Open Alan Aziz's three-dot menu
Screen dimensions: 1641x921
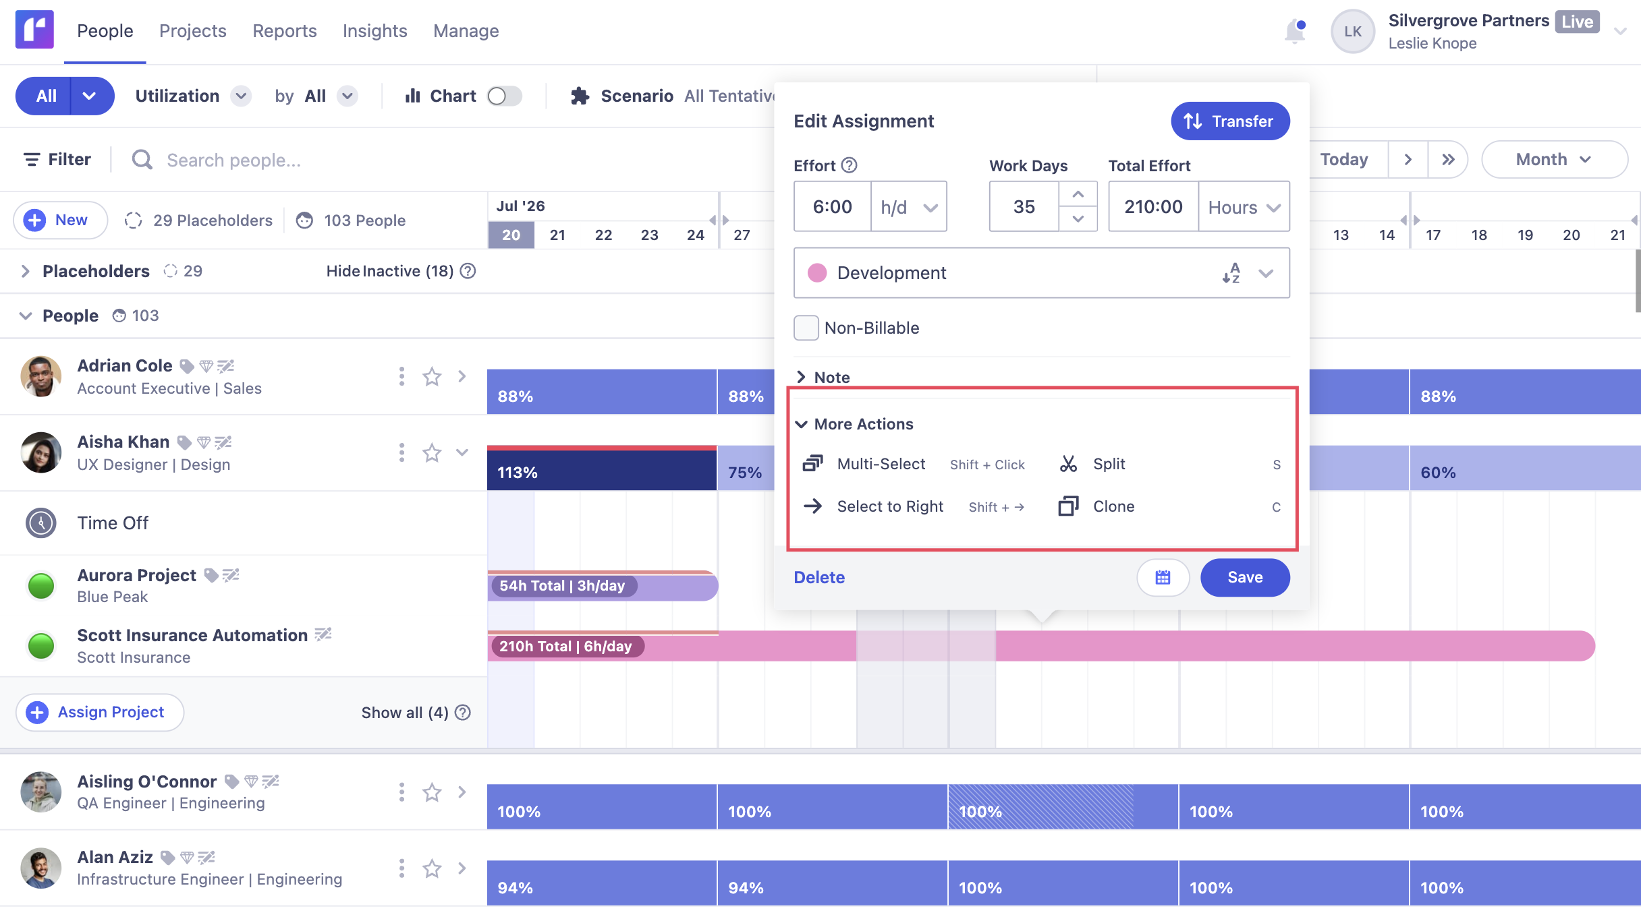pos(401,868)
